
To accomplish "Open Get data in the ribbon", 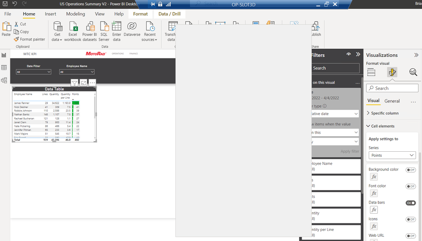I will pos(57,32).
